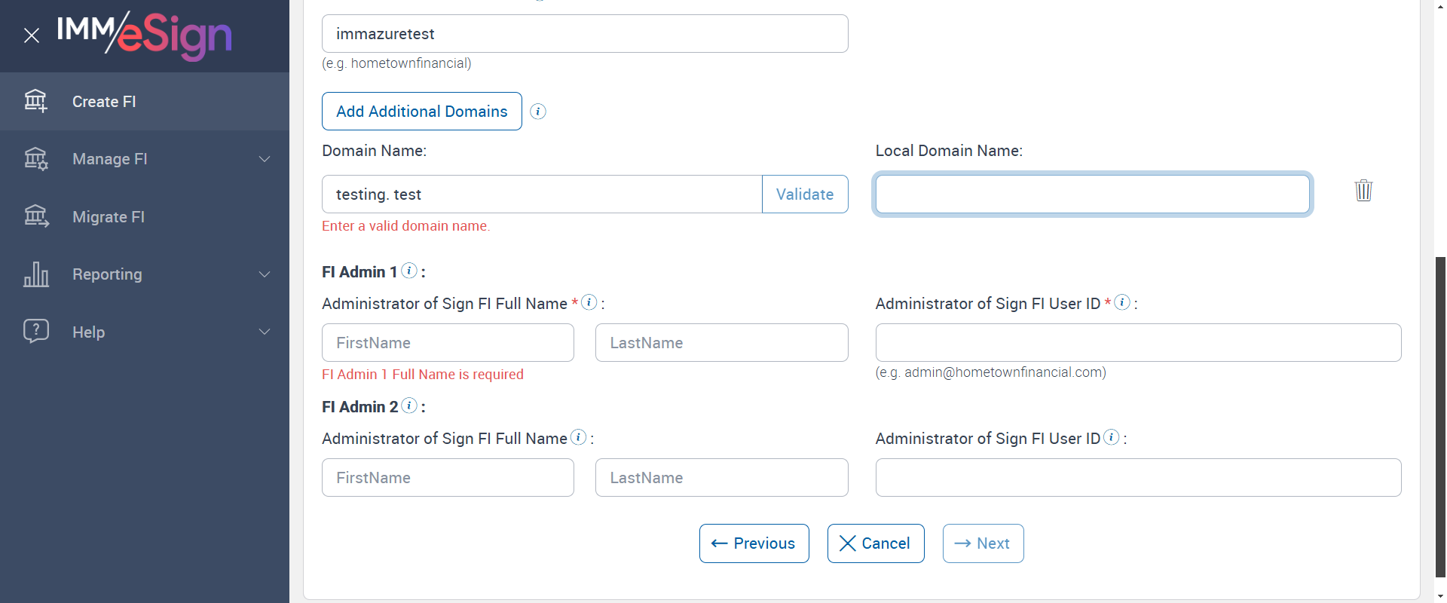Click the page's vertical scrollbar thumb

coord(1440,415)
